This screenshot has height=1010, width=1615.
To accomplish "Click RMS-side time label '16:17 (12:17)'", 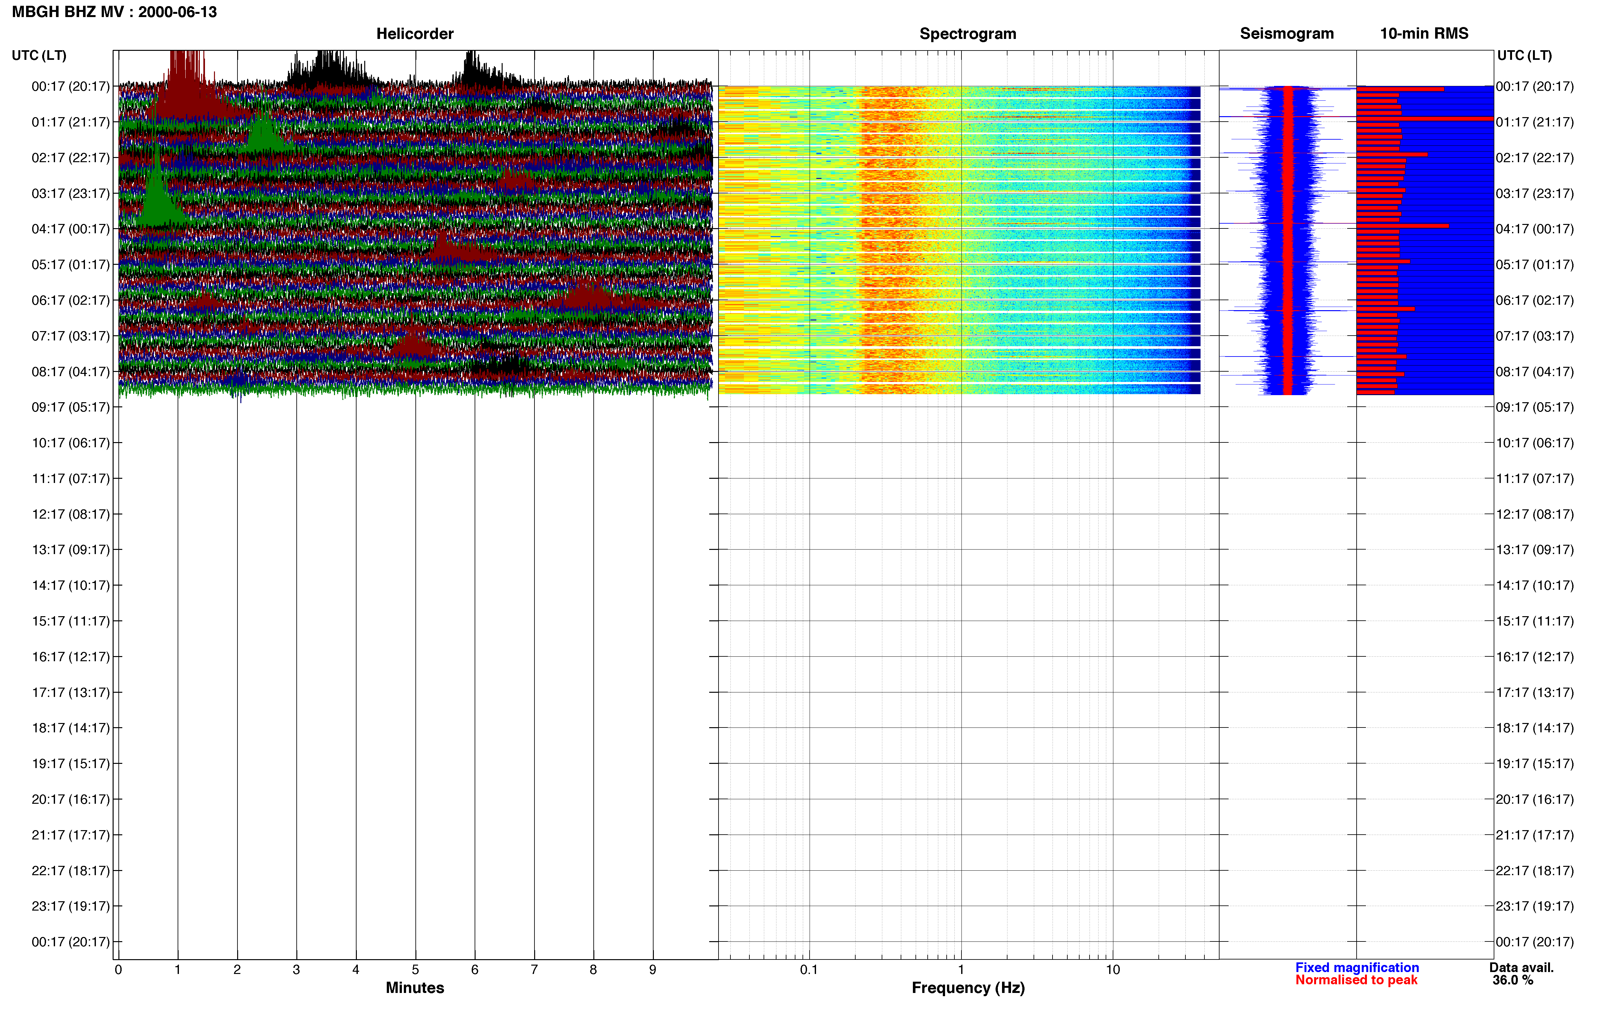I will pos(1535,657).
